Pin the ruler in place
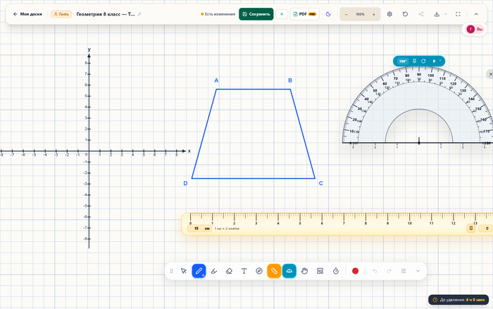The width and height of the screenshot is (493, 309). tap(470, 229)
